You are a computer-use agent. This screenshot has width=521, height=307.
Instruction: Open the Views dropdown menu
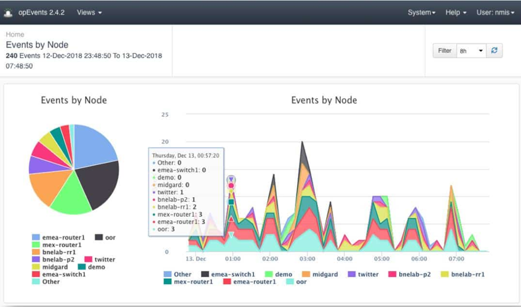click(89, 12)
